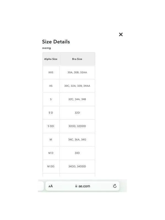Select the XXS alpha size cell
Viewport: 165px width, 220px height.
pos(51,72)
